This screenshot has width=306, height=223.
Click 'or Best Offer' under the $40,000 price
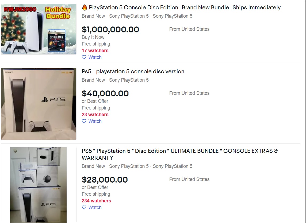(95, 101)
